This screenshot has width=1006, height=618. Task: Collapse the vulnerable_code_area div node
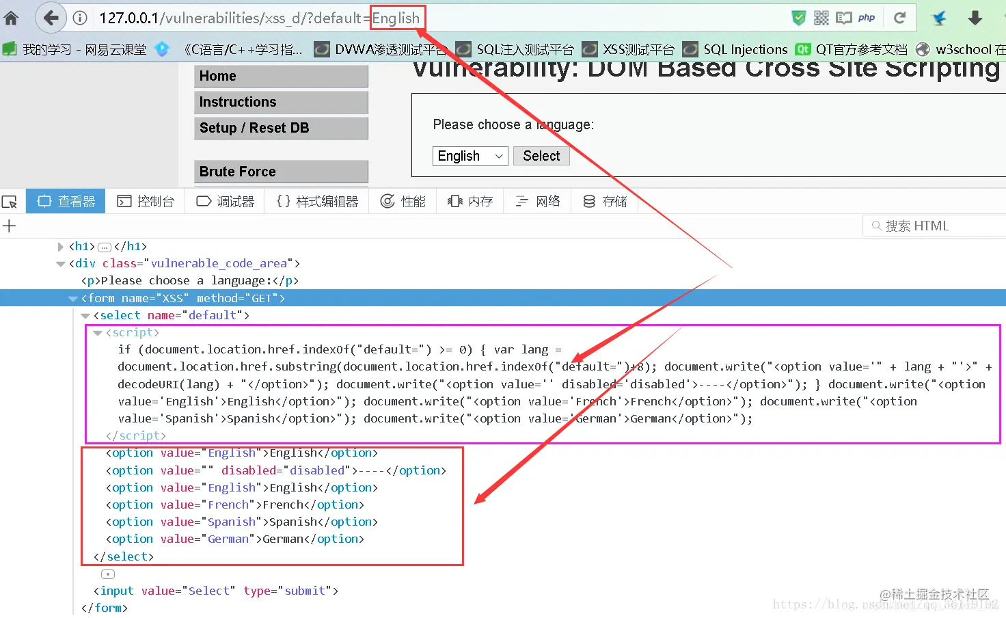[61, 264]
